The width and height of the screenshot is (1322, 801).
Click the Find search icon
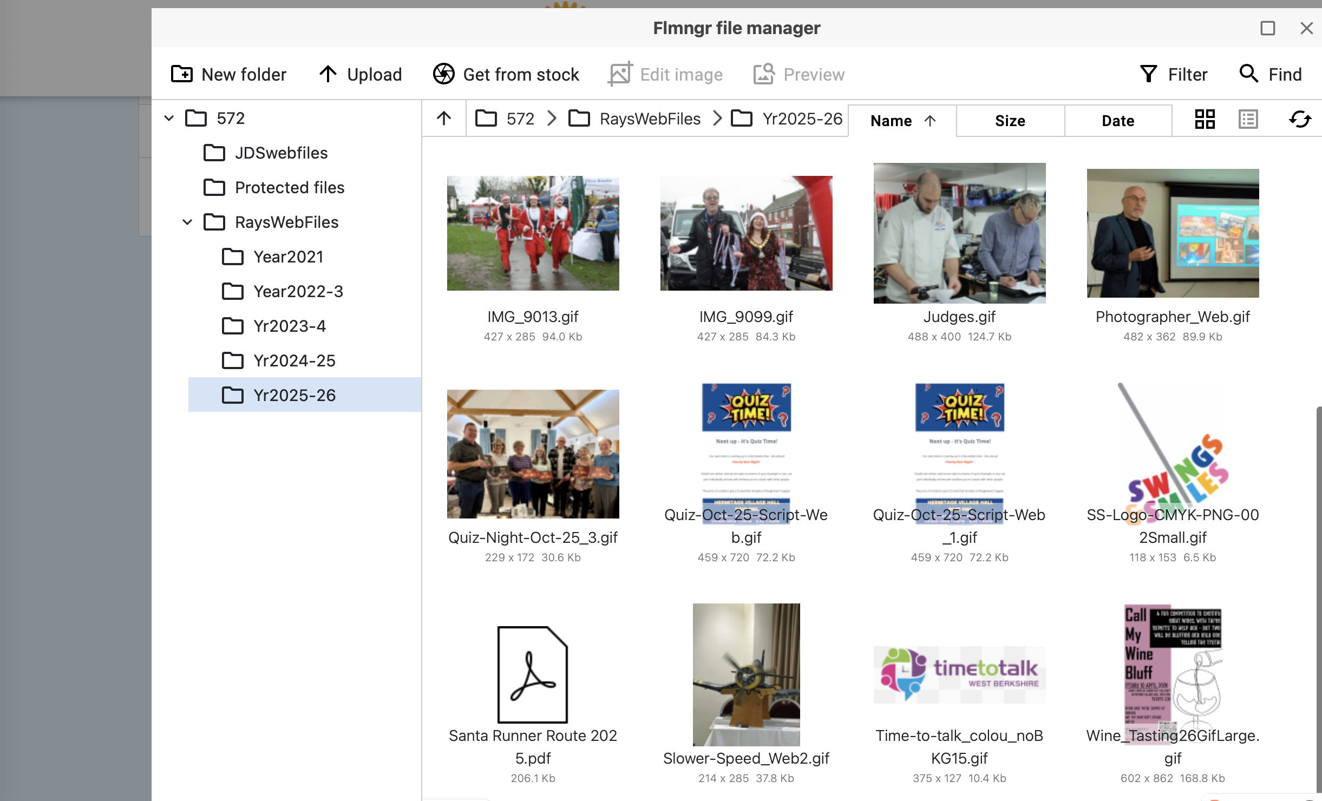(x=1248, y=74)
